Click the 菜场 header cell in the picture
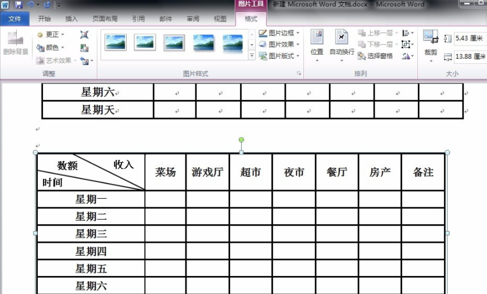The width and height of the screenshot is (487, 294). [x=166, y=172]
